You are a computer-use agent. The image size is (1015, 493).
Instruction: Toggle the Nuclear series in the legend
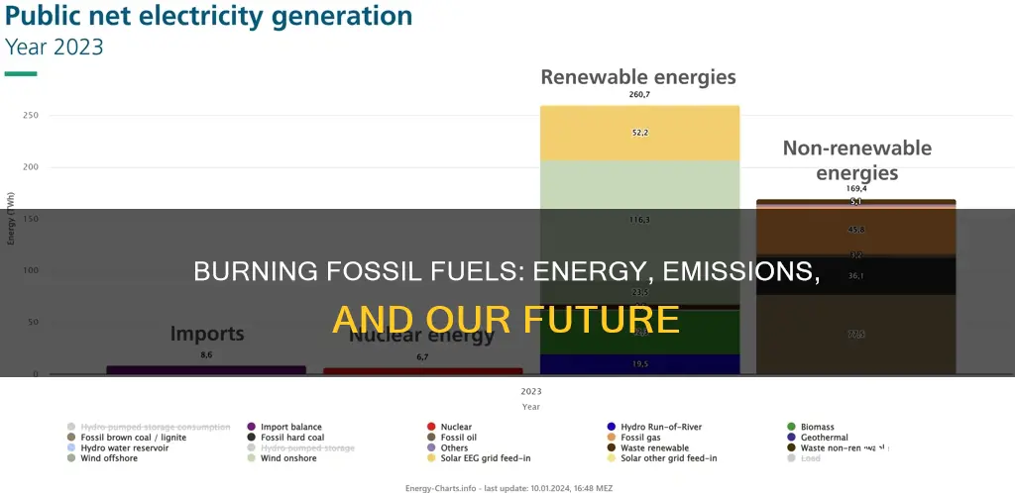[x=450, y=427]
